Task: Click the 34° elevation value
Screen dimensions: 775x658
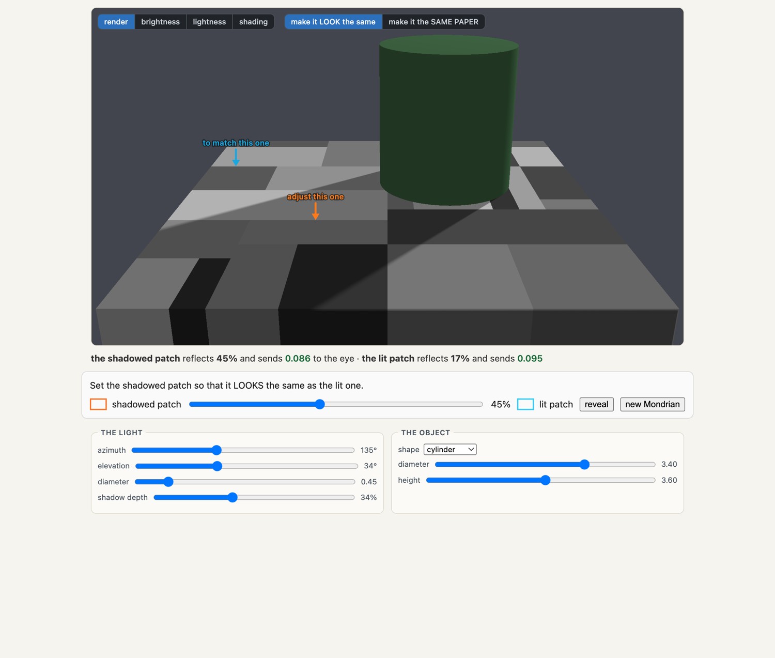Action: (370, 466)
